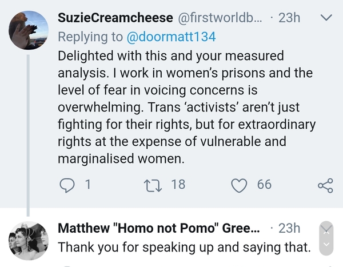Click the 23h timestamp on Suzie's tweet
The height and width of the screenshot is (267, 343).
[289, 18]
